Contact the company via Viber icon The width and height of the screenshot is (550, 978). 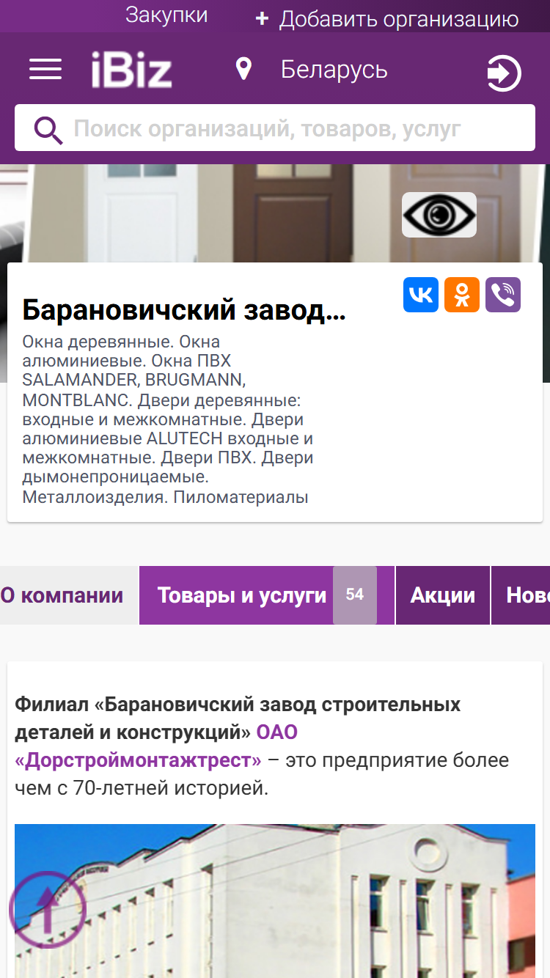pyautogui.click(x=503, y=295)
